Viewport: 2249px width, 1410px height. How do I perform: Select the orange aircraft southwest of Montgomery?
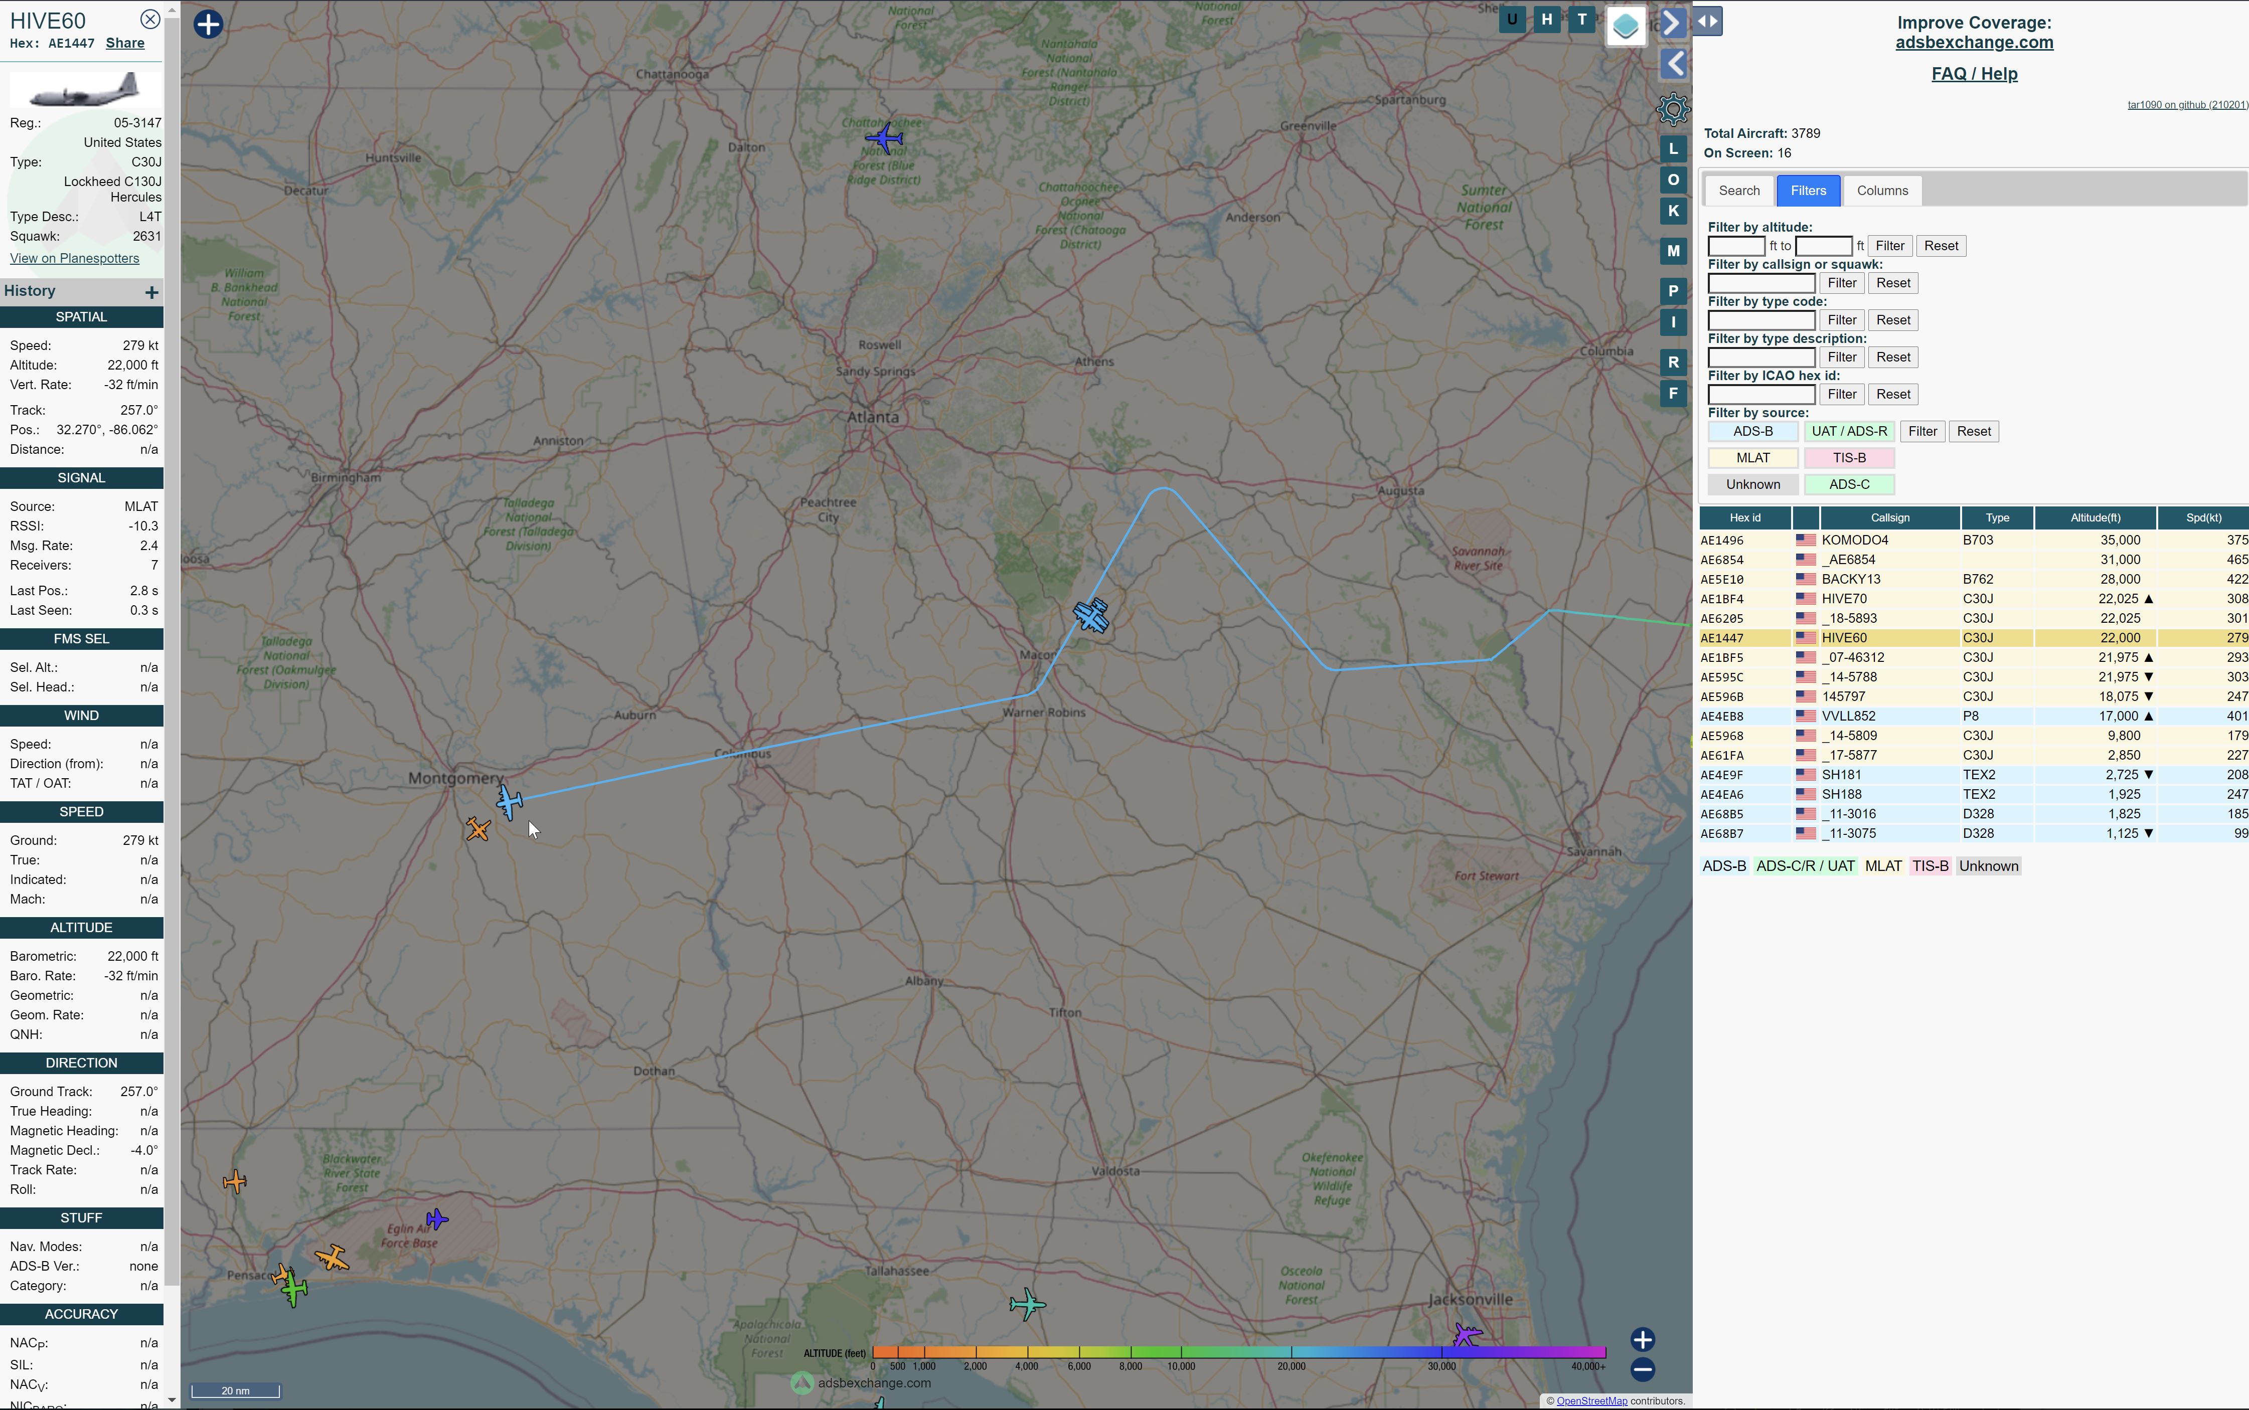coord(478,829)
